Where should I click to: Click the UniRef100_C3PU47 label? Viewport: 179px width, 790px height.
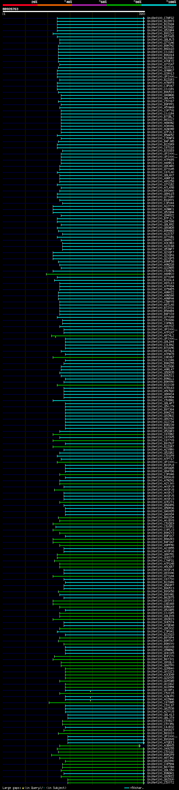click(161, 86)
